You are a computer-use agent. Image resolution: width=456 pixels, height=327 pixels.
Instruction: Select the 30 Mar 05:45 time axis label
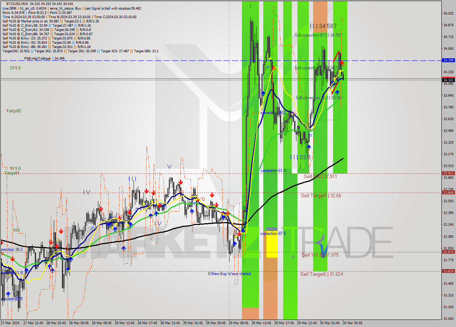coord(352,323)
